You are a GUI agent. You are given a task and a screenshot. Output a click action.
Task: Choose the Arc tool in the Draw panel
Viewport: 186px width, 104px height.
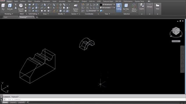coord(49,5)
